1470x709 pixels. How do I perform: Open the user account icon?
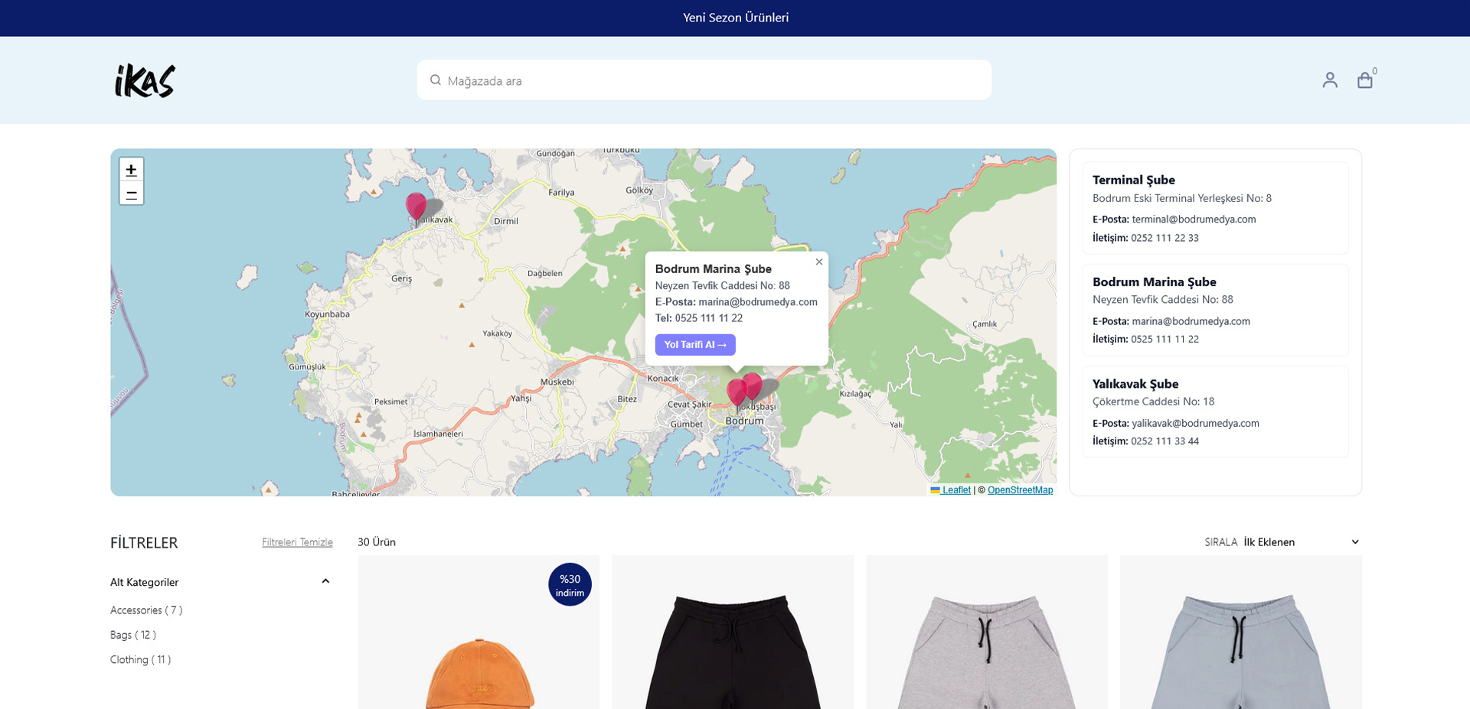tap(1329, 80)
